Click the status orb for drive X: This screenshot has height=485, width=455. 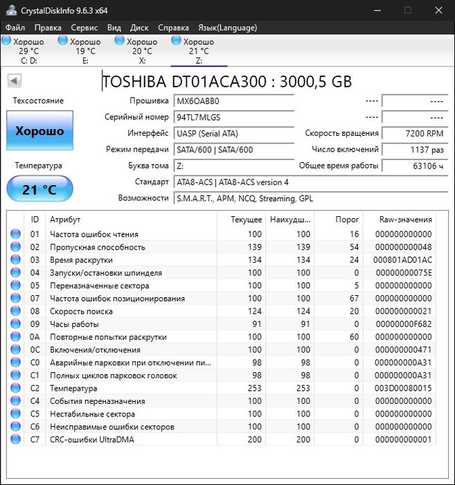(119, 40)
